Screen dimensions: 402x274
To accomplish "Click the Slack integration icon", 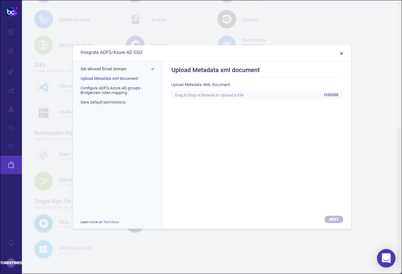I will [44, 155].
